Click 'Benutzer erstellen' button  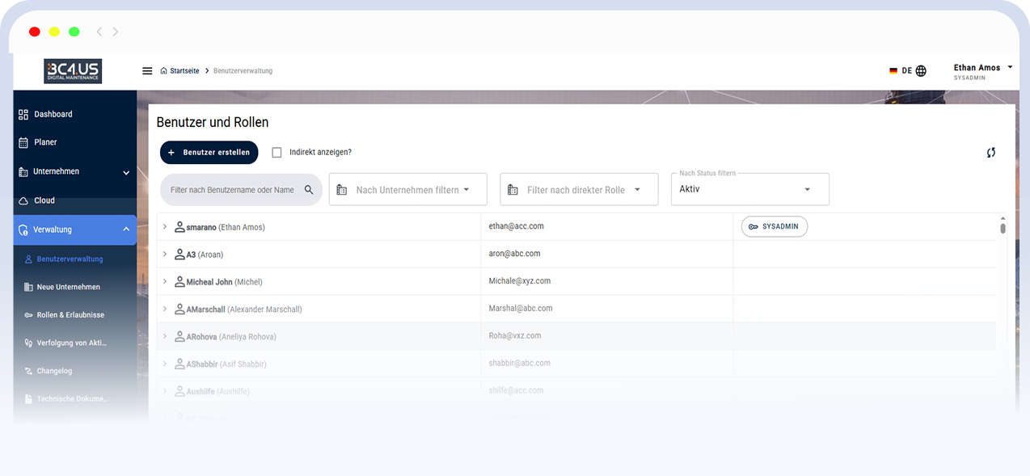click(209, 152)
